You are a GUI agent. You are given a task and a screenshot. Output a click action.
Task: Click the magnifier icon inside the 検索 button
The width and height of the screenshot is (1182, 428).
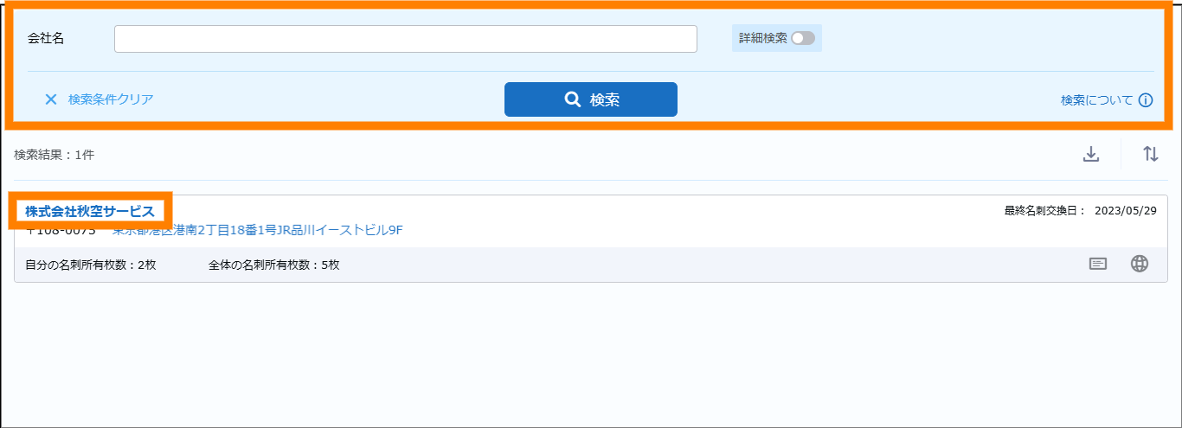pos(572,99)
